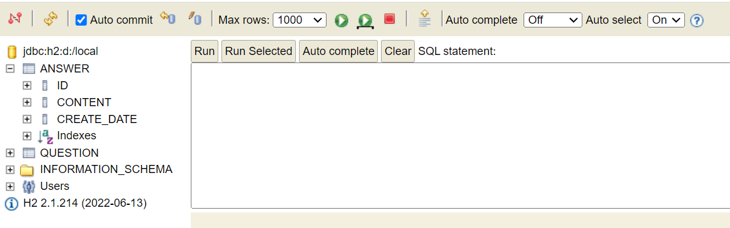
Task: Expand the CREATE_DATE column node
Action: [x=27, y=119]
